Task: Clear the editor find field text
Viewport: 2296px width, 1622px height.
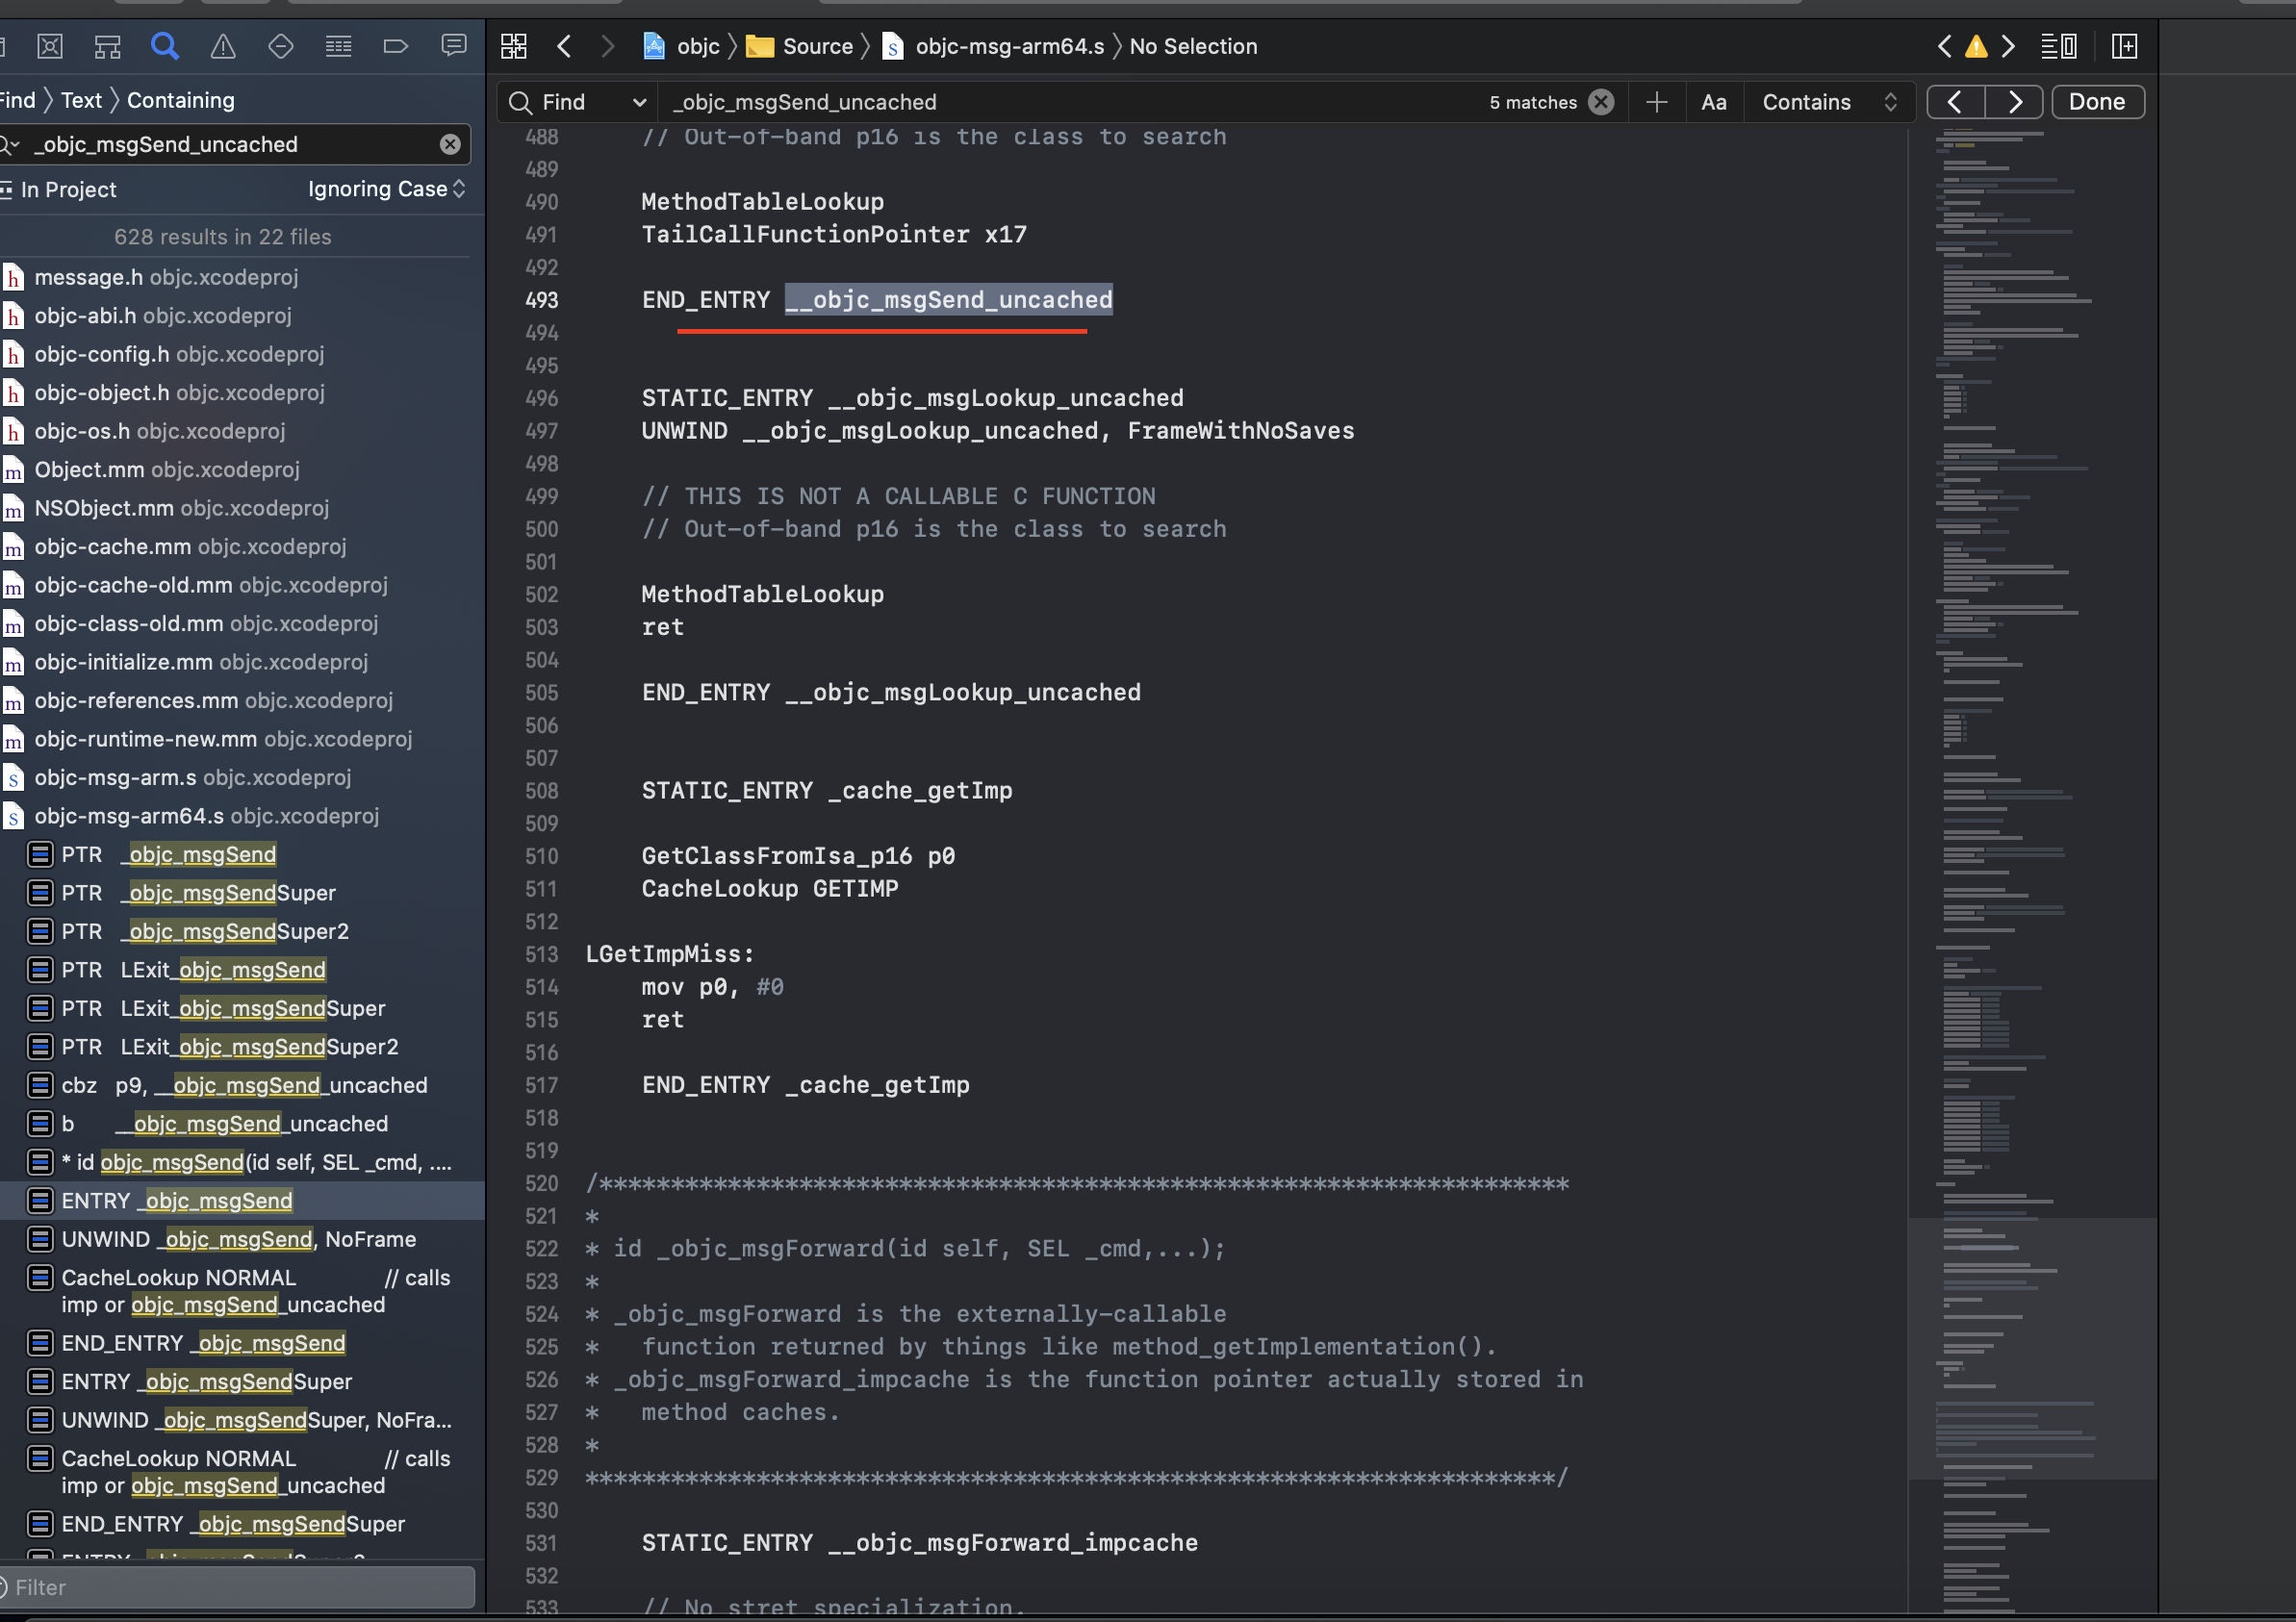Action: click(x=1601, y=102)
